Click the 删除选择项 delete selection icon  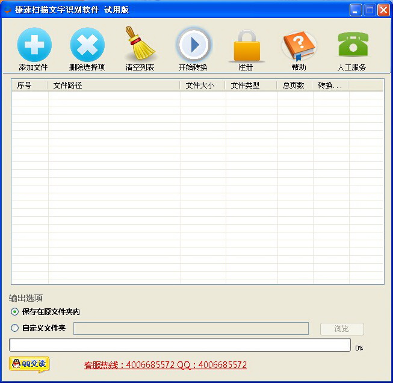87,45
